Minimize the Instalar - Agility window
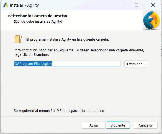This screenshot has height=134, width=162. click(x=120, y=5)
